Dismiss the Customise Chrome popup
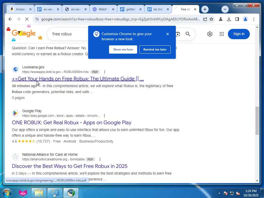Screen dimensions: 264x198 [167, 34]
